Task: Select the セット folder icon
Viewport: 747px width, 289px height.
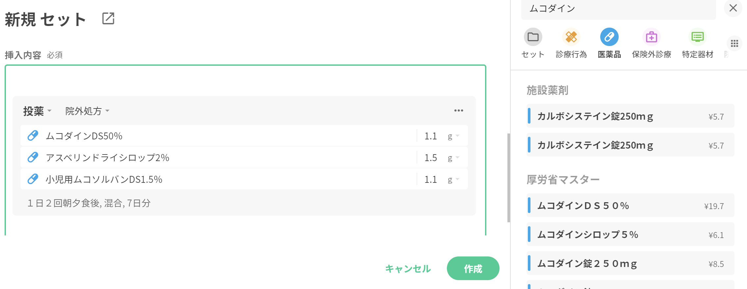Action: click(x=533, y=37)
